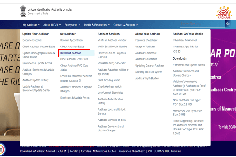Image resolution: width=236 pixels, height=157 pixels.
Task: Open mAadhaar for Android
Action: (185, 40)
